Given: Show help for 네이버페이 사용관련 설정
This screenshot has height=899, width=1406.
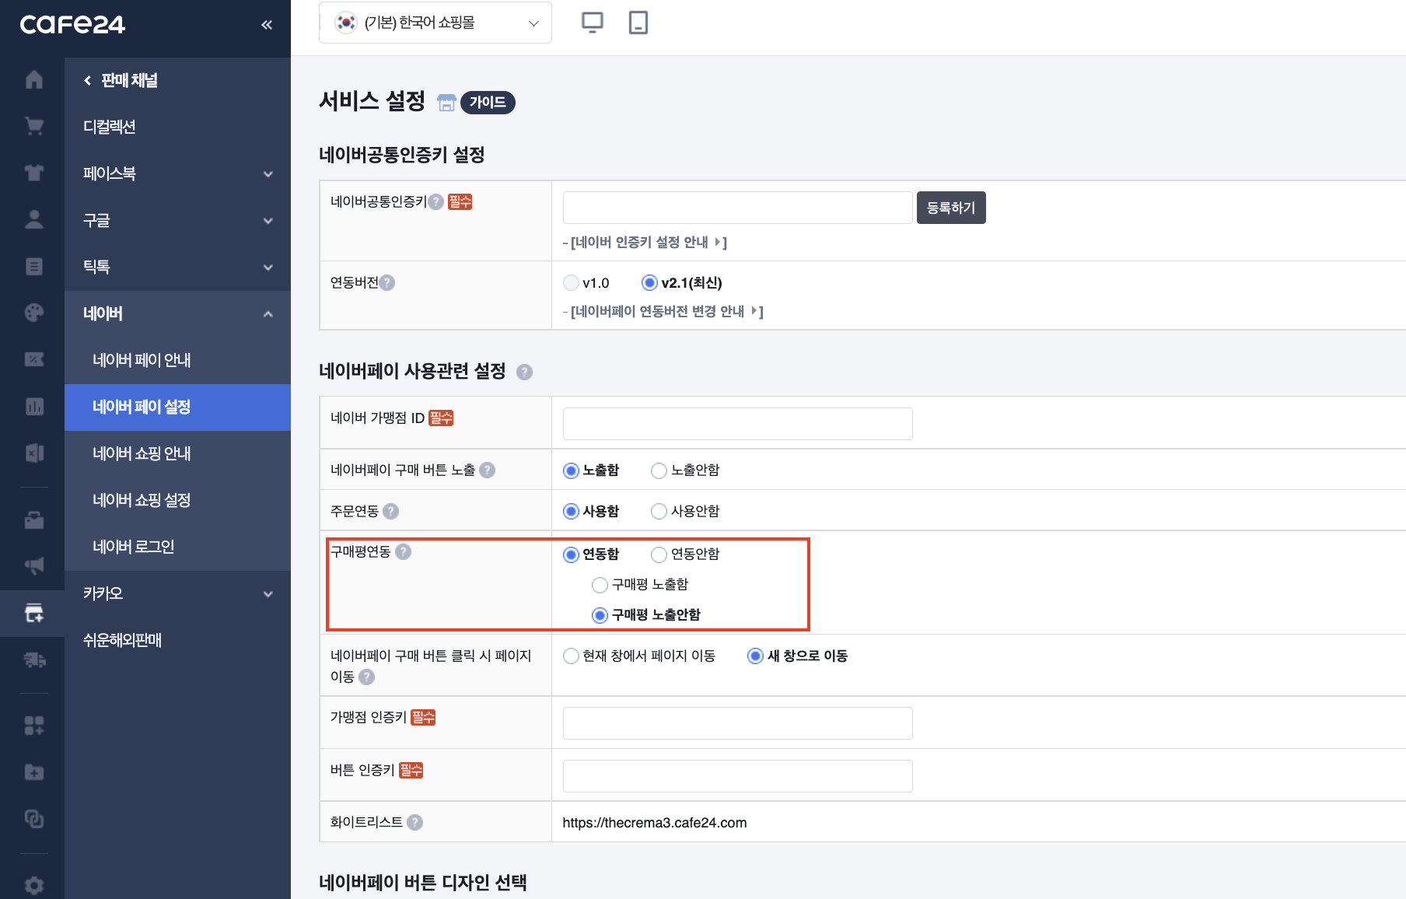Looking at the screenshot, I should tap(525, 372).
